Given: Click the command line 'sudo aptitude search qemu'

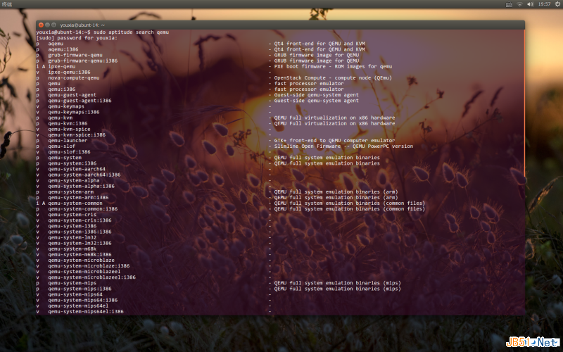Looking at the screenshot, I should [131, 32].
